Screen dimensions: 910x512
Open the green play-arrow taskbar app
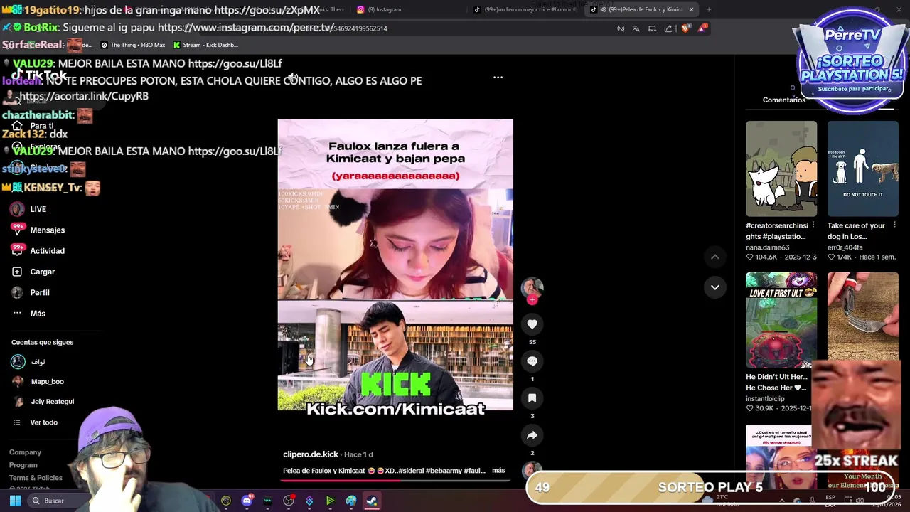pyautogui.click(x=330, y=501)
